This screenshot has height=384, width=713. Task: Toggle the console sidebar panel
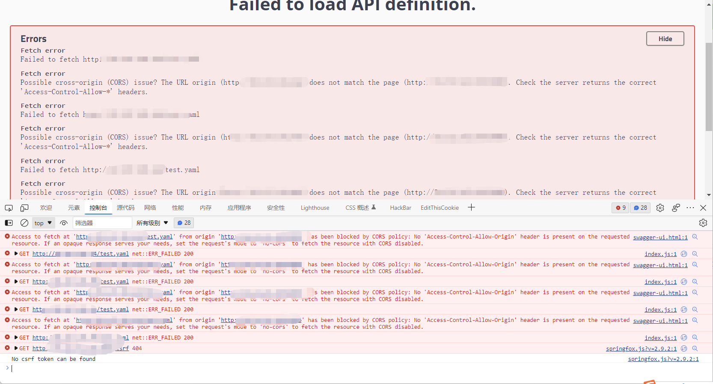[9, 223]
